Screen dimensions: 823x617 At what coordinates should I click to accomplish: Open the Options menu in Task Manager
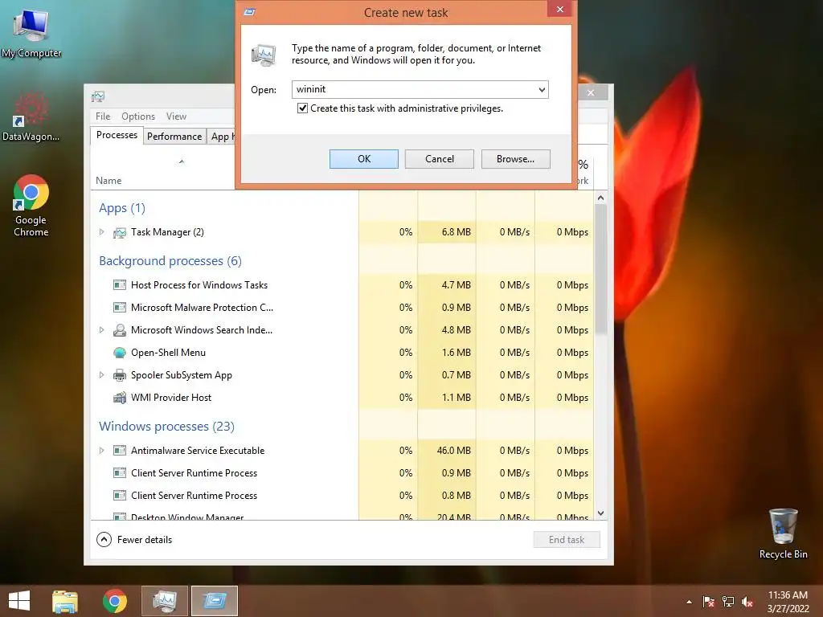(138, 116)
